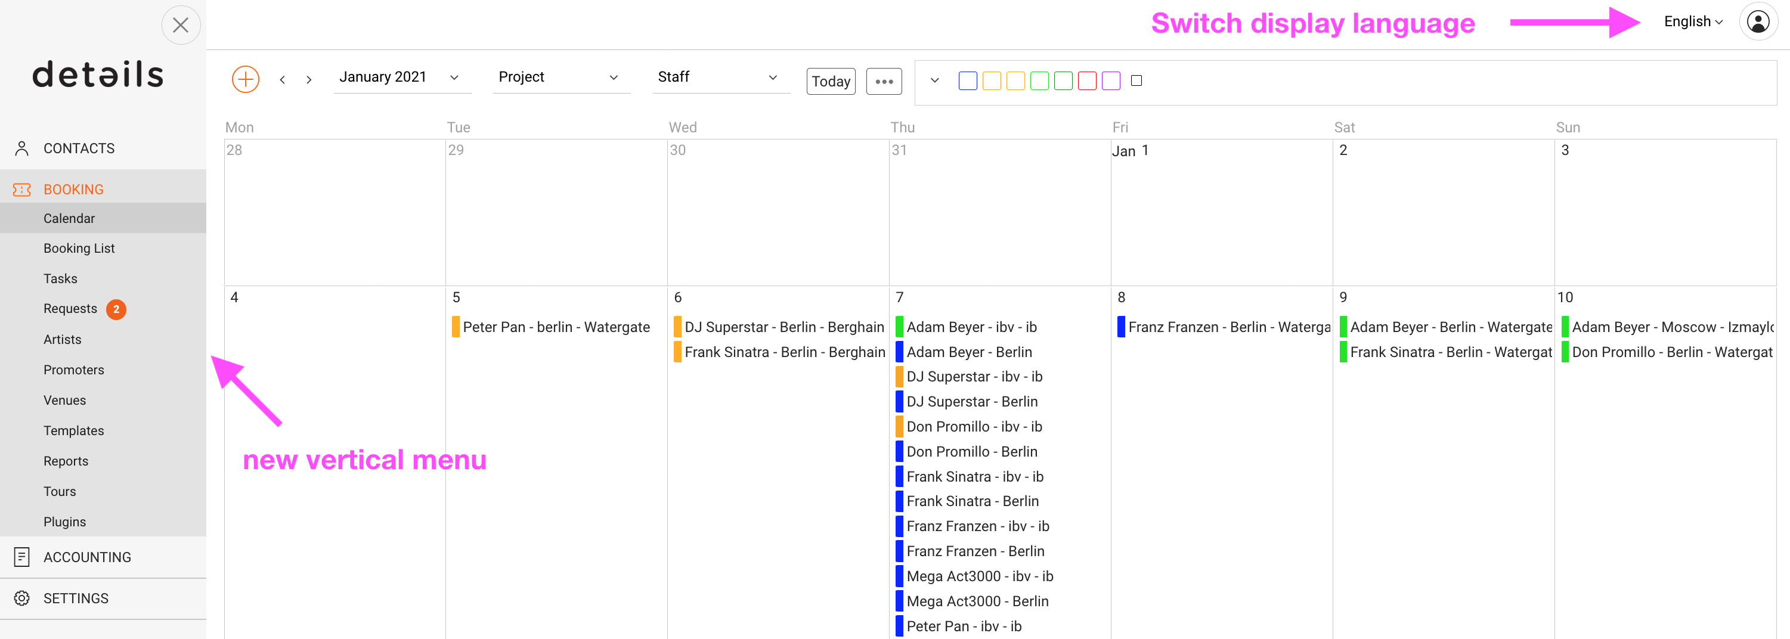Go to previous month with left arrow
This screenshot has width=1790, height=639.
282,80
